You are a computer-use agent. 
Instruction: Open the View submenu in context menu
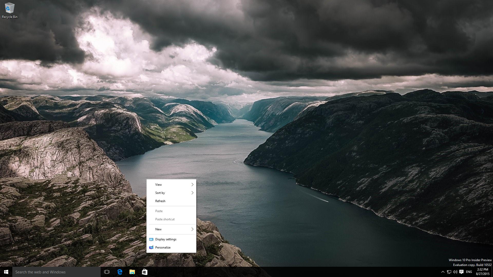pyautogui.click(x=171, y=185)
